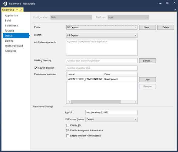Image resolution: width=178 pixels, height=152 pixels.
Task: Click the App URL field
Action: [x=111, y=112]
